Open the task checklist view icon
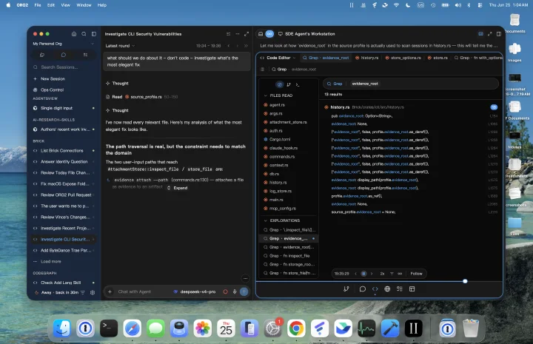Screen dimensions: 533x344 (x=400, y=289)
